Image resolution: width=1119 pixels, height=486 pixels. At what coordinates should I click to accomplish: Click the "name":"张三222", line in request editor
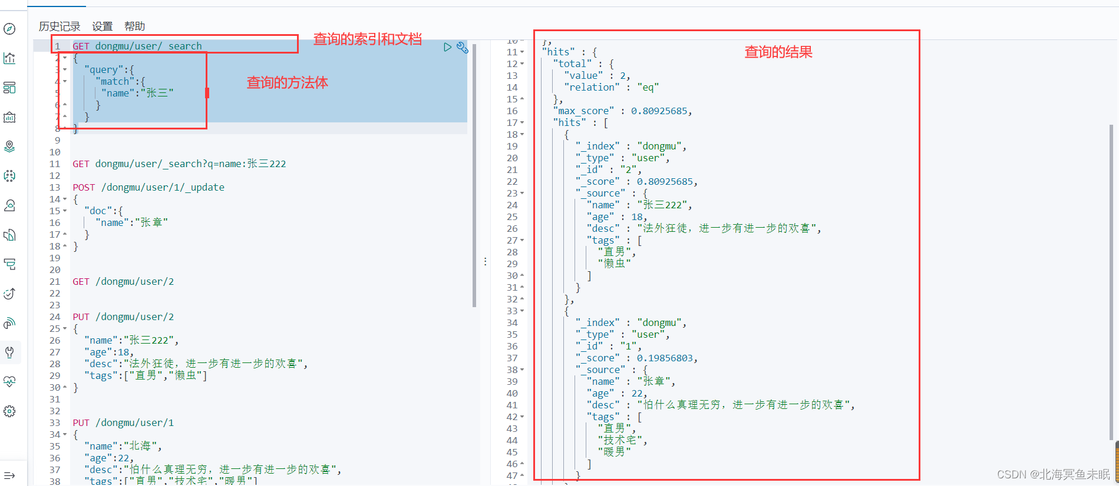(131, 340)
